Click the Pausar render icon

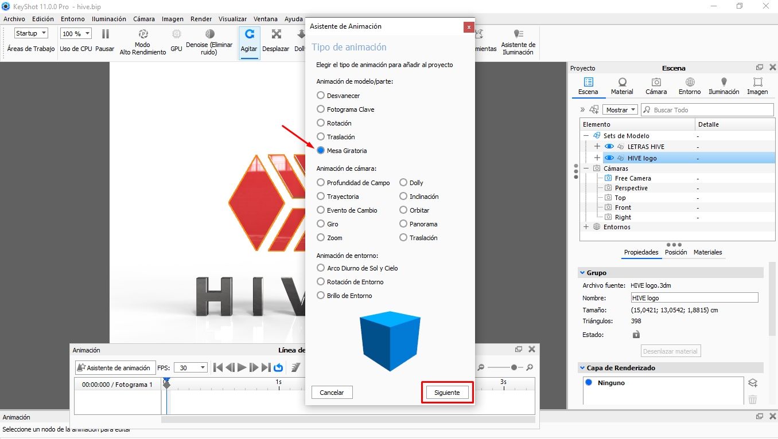click(105, 34)
